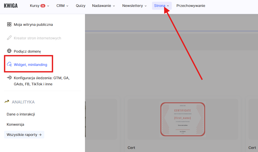Click the cloud icon for Widget, minilanding
The image size is (258, 152).
click(x=9, y=64)
